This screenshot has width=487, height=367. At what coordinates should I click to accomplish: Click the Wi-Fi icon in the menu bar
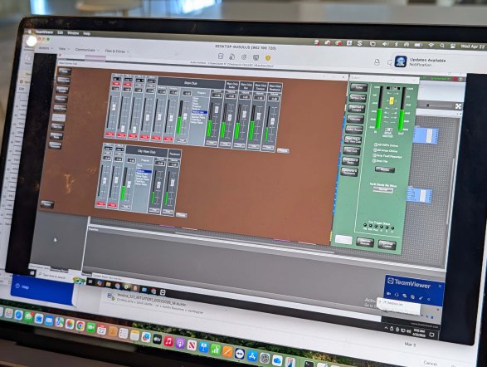(x=431, y=45)
